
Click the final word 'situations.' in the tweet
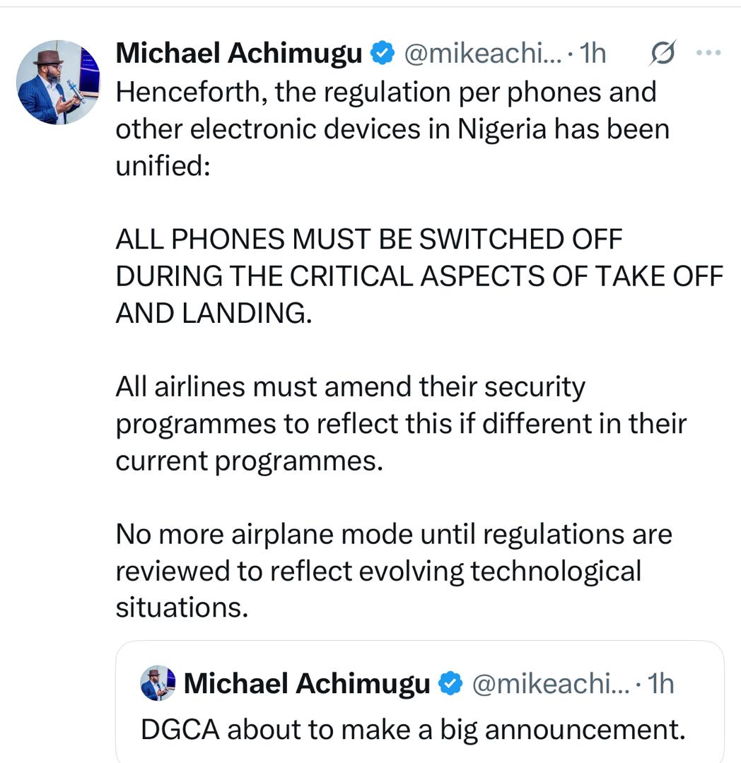click(x=182, y=608)
